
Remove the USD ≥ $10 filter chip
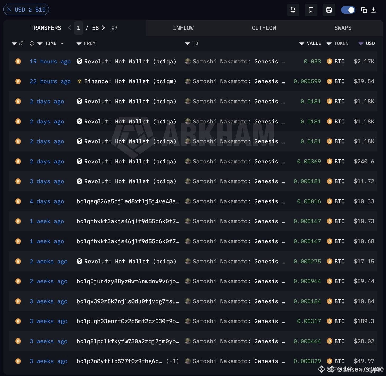[9, 10]
